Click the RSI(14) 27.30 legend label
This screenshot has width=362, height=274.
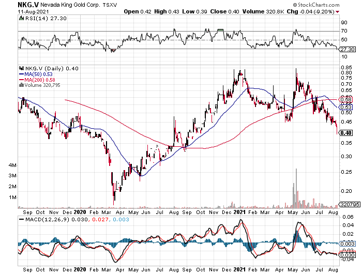[x=46, y=18]
